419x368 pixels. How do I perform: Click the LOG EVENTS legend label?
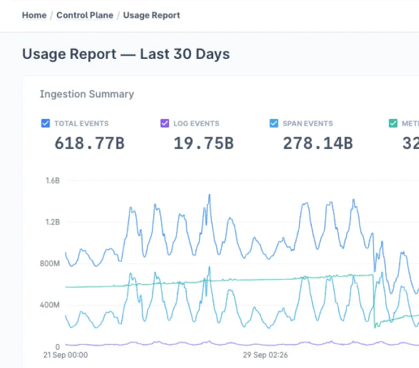(x=196, y=123)
